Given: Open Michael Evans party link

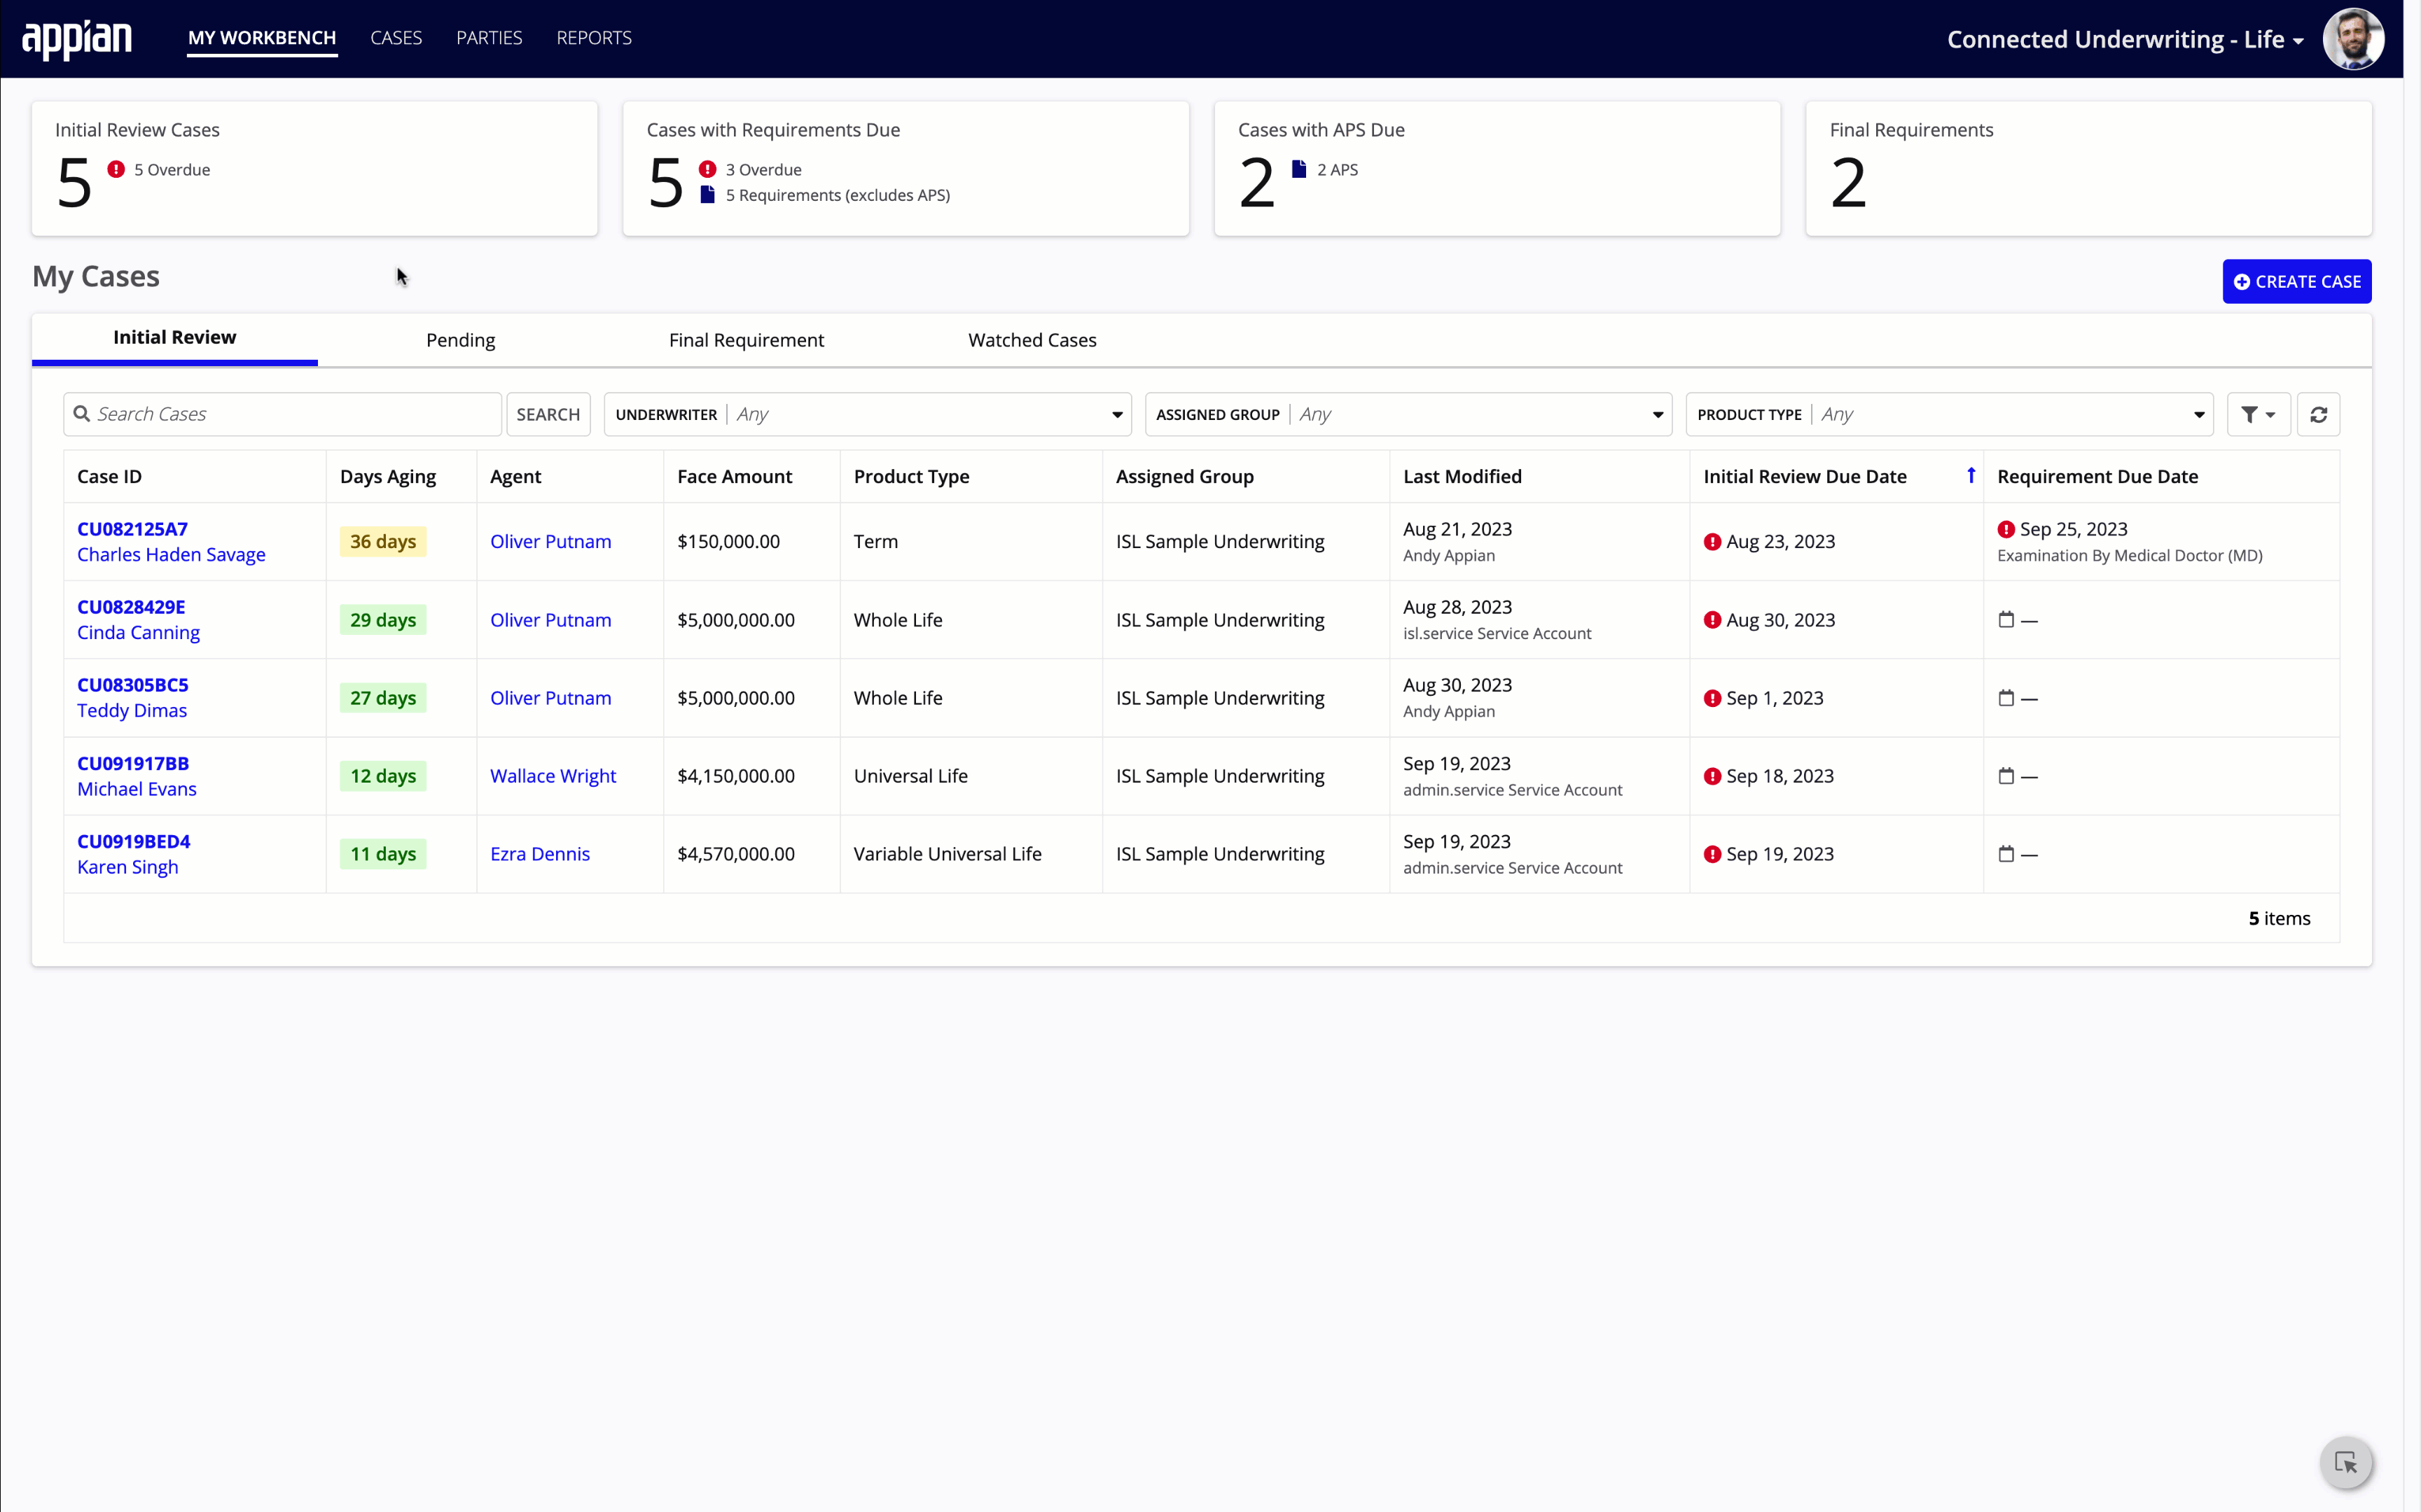Looking at the screenshot, I should pos(137,789).
